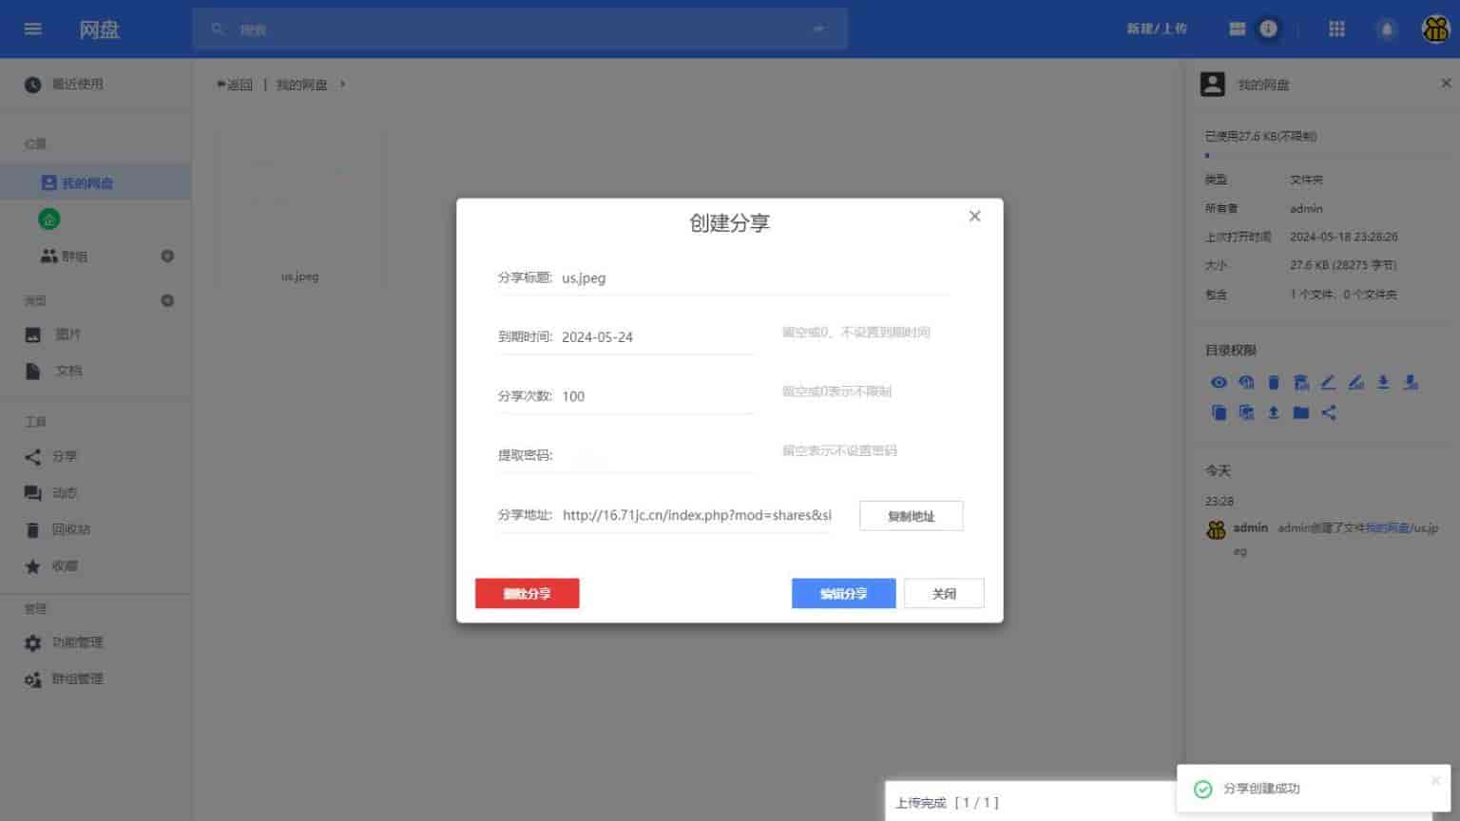Open 功能管理 in the sidebar

coord(76,642)
